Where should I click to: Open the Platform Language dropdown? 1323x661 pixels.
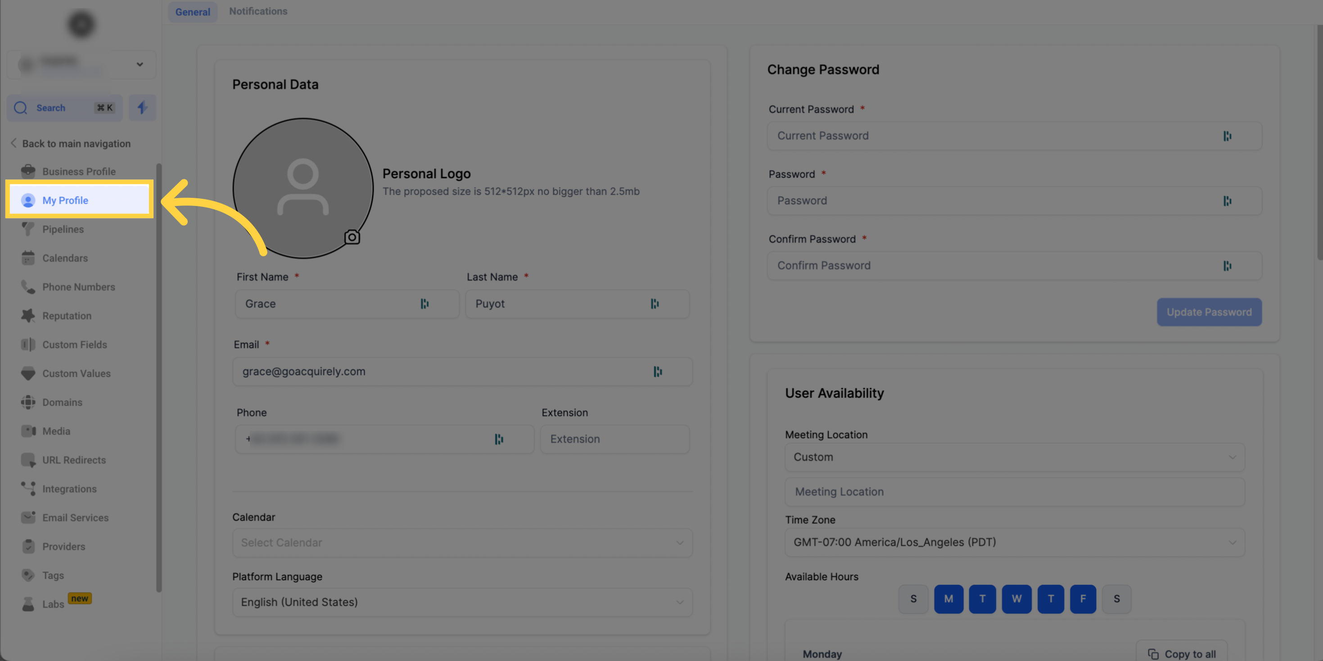462,603
